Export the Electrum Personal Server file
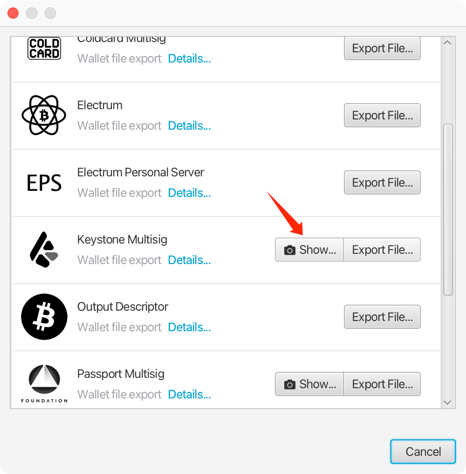Screen dimensions: 466x474 382,182
